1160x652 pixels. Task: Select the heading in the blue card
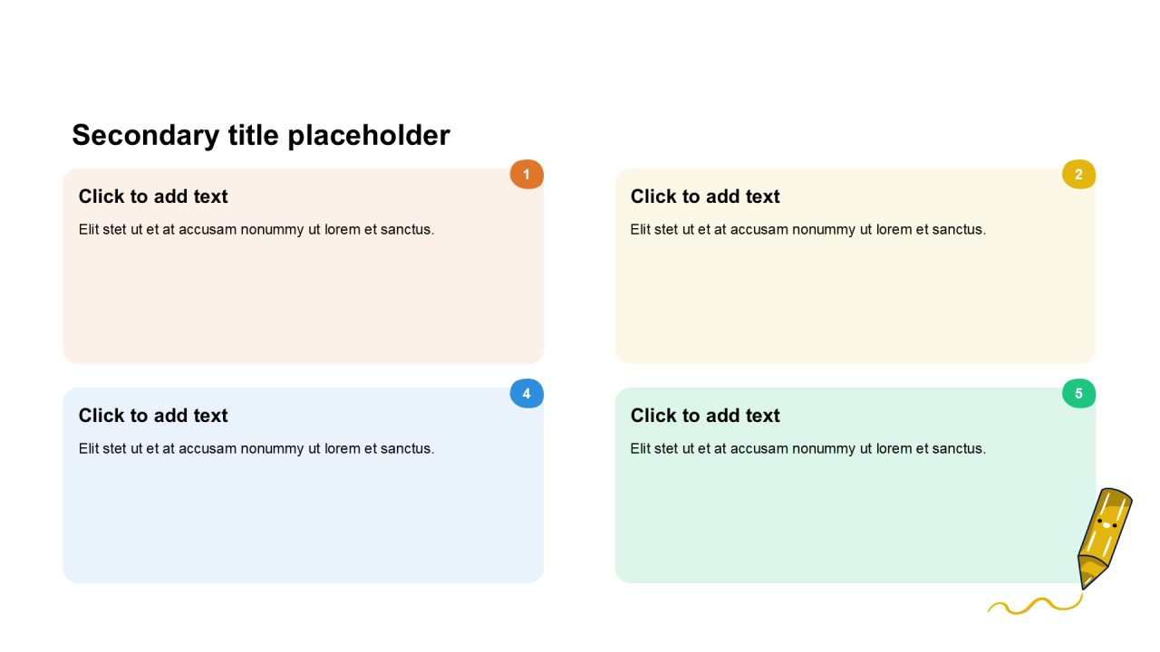tap(153, 416)
